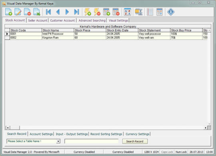This screenshot has height=156, width=216.
Task: Click the add new record icon
Action: pos(8,12)
